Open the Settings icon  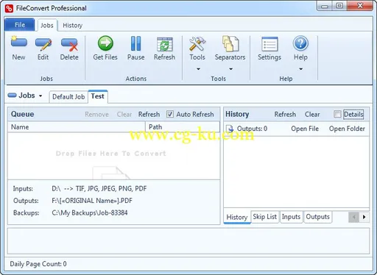tap(269, 44)
